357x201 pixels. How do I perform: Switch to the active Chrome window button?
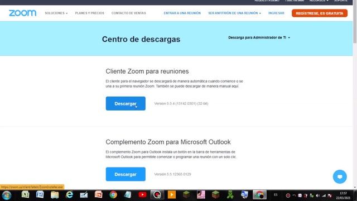pos(259,195)
